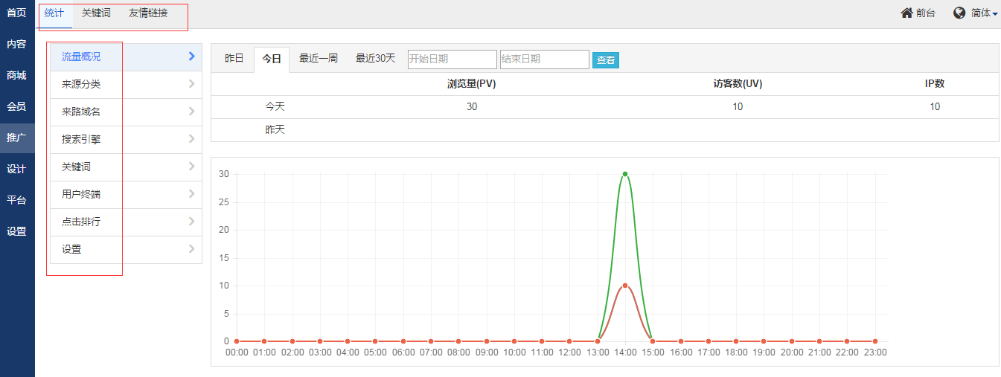Click the chart data point at 23:00
1001x377 pixels.
[x=875, y=341]
